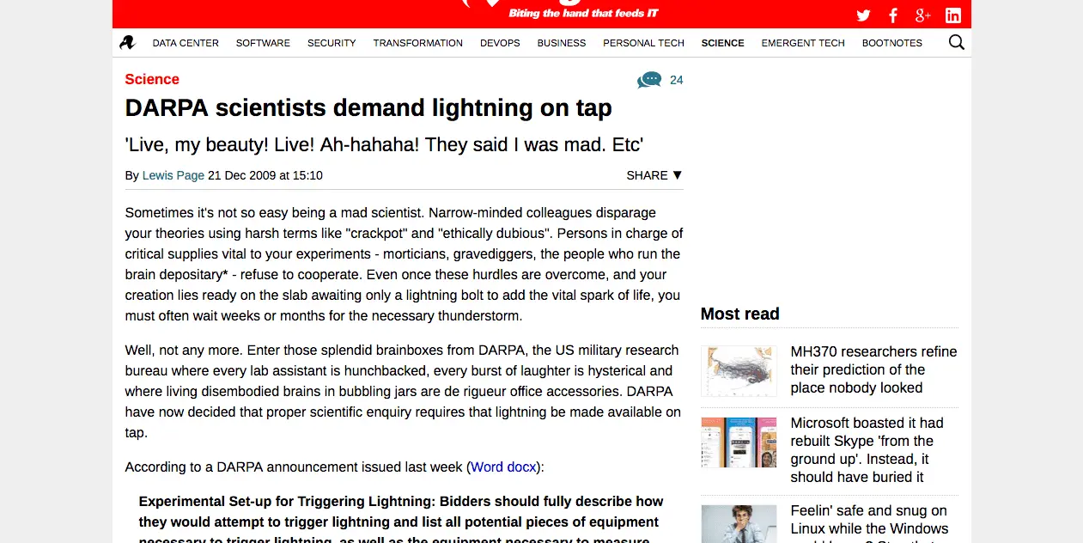The height and width of the screenshot is (543, 1083).
Task: Click the Linux article man thumbnail
Action: (x=739, y=524)
